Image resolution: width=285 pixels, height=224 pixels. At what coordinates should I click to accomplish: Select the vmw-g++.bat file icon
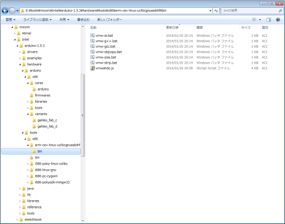92,41
